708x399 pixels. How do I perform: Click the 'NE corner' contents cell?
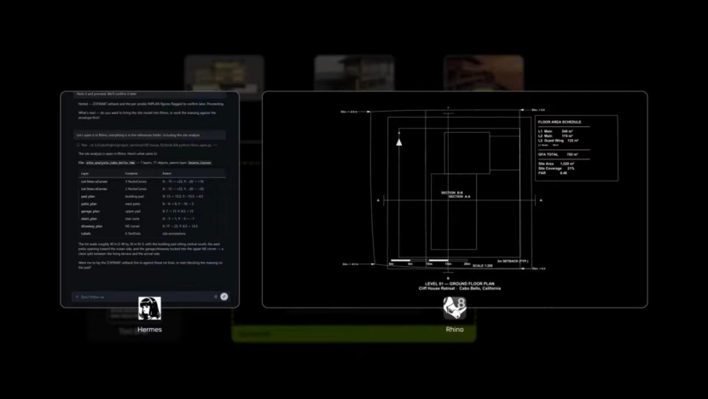click(132, 226)
